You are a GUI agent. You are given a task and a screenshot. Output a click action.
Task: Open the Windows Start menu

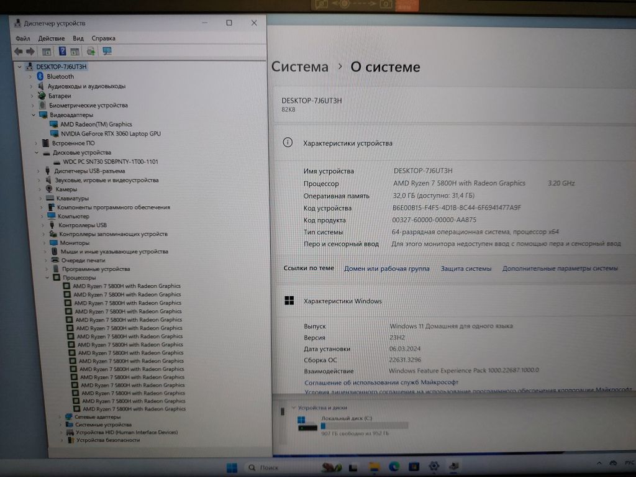[232, 468]
